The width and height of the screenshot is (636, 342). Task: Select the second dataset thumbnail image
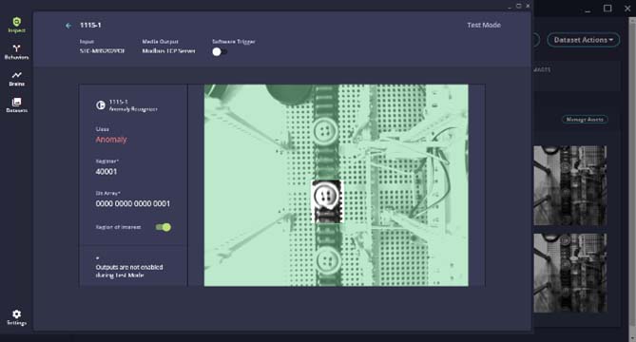coord(569,273)
